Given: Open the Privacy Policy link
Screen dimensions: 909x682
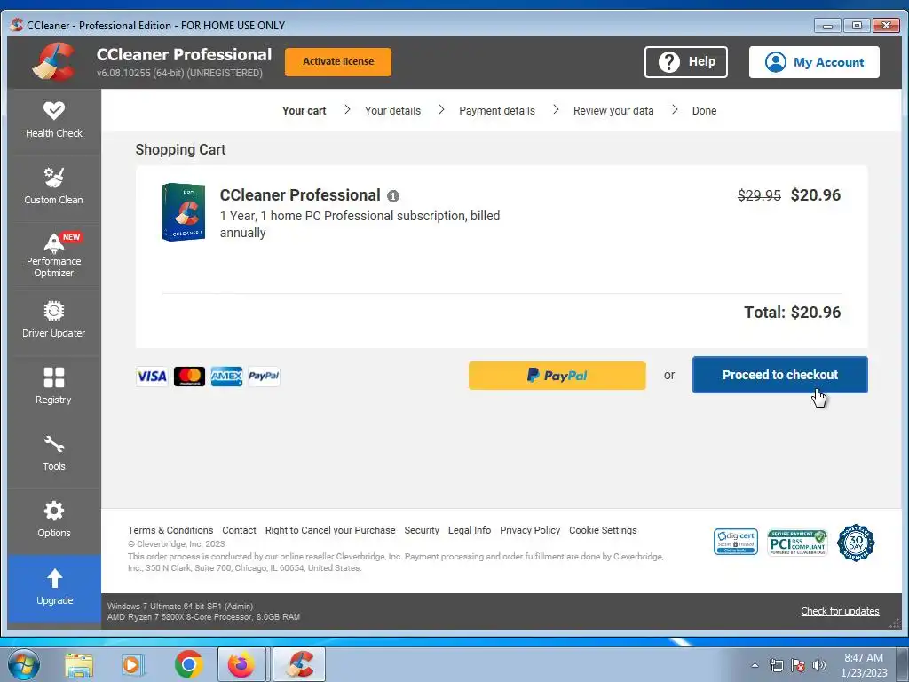Looking at the screenshot, I should pos(530,530).
